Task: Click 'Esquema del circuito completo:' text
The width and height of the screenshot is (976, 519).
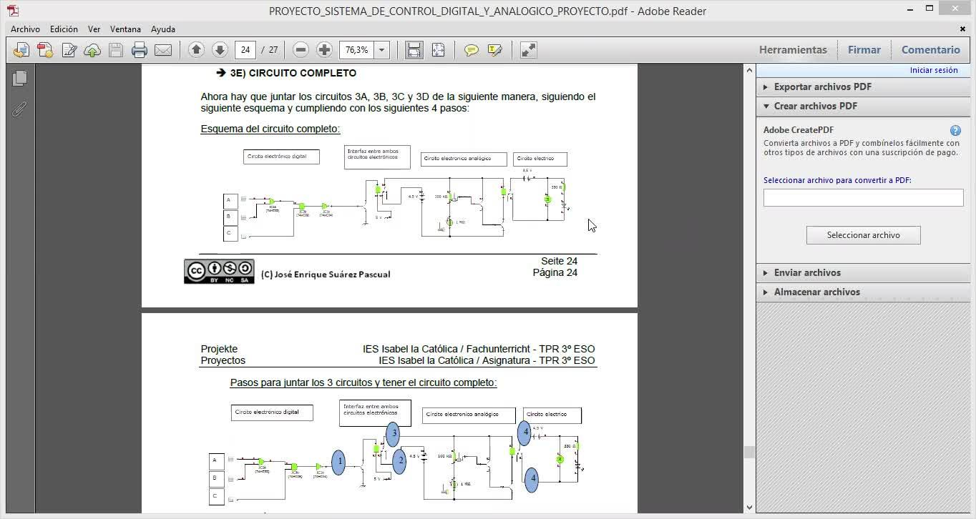Action: (x=270, y=129)
